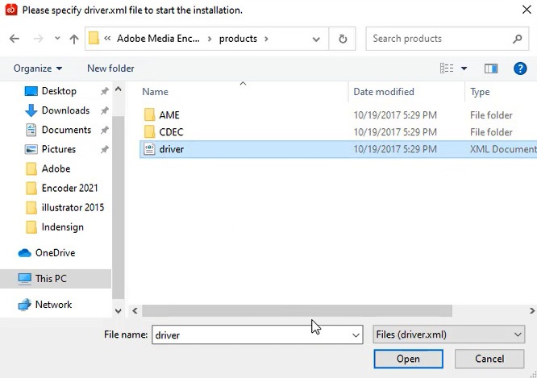Screen dimensions: 537x378
Task: Toggle the preview pane icon
Action: (x=491, y=69)
